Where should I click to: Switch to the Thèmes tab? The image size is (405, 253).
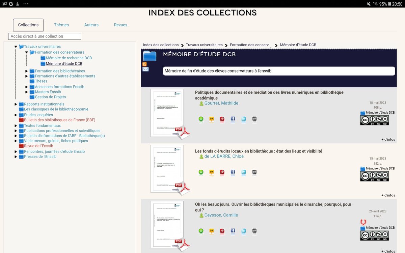pos(61,25)
